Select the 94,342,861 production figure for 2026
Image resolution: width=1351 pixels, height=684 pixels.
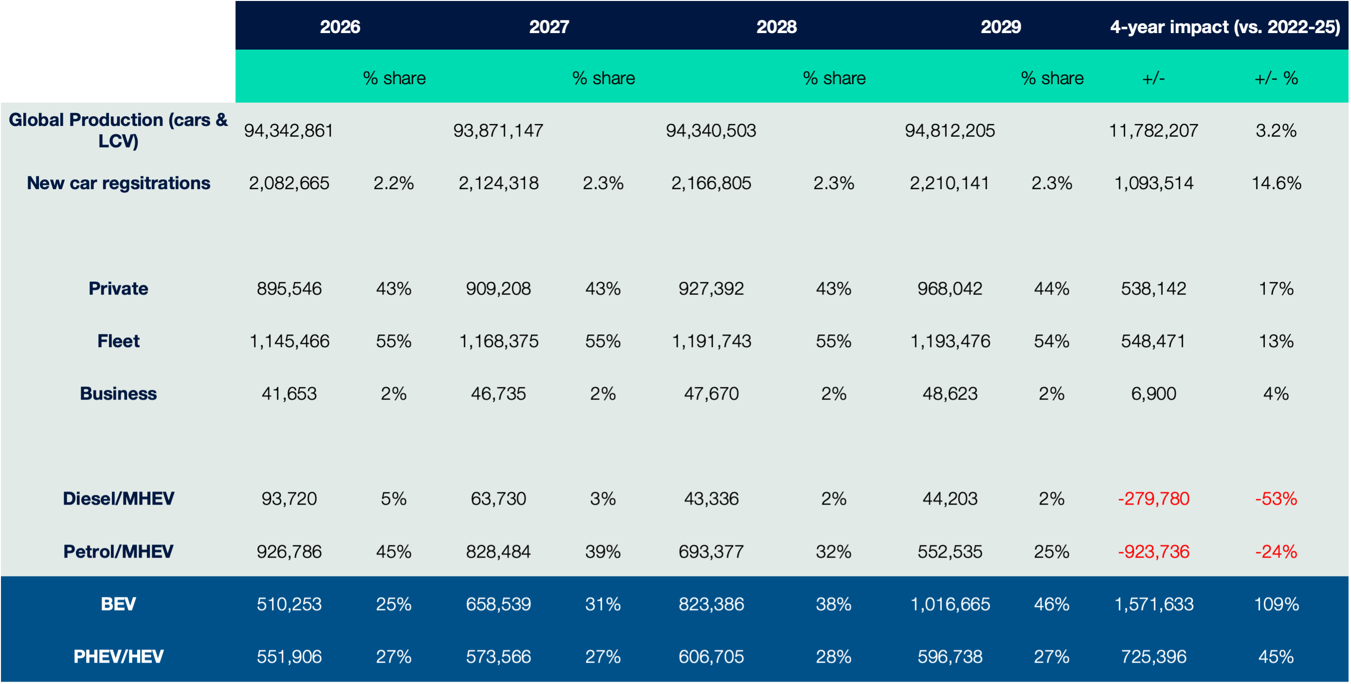288,130
